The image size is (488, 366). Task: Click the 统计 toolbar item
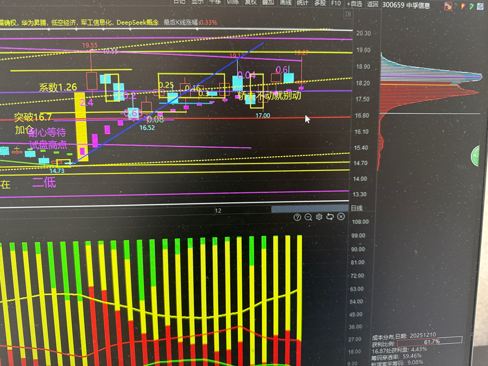(x=303, y=3)
